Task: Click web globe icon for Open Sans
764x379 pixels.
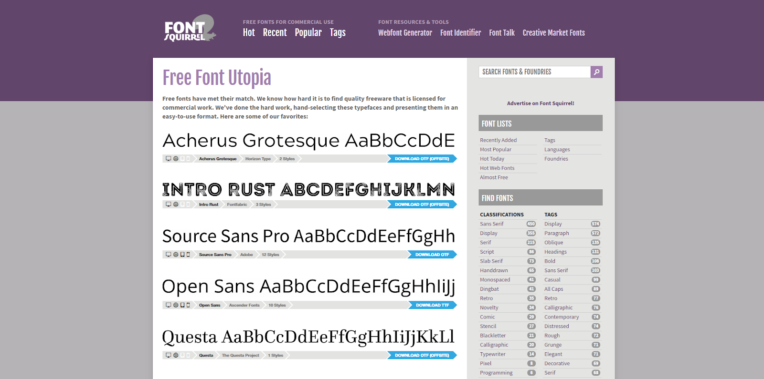Action: pos(176,305)
